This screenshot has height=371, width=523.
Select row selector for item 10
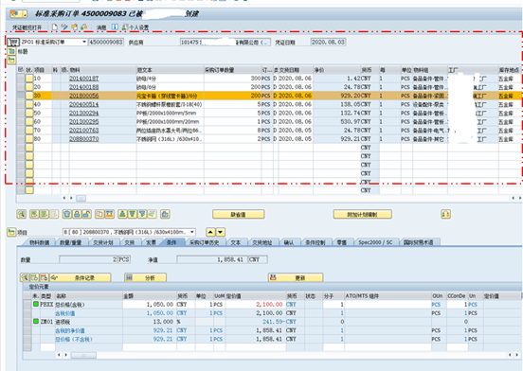coord(21,79)
